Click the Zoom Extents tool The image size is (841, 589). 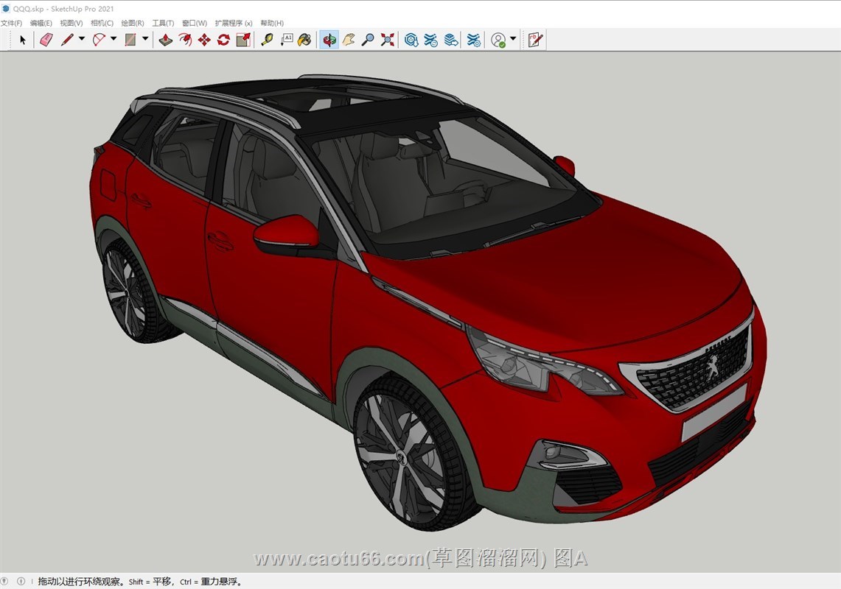point(387,40)
